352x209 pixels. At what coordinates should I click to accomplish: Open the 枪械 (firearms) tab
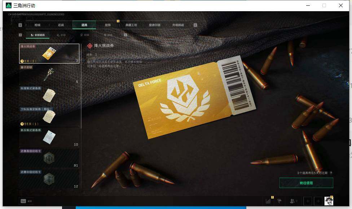(38, 25)
